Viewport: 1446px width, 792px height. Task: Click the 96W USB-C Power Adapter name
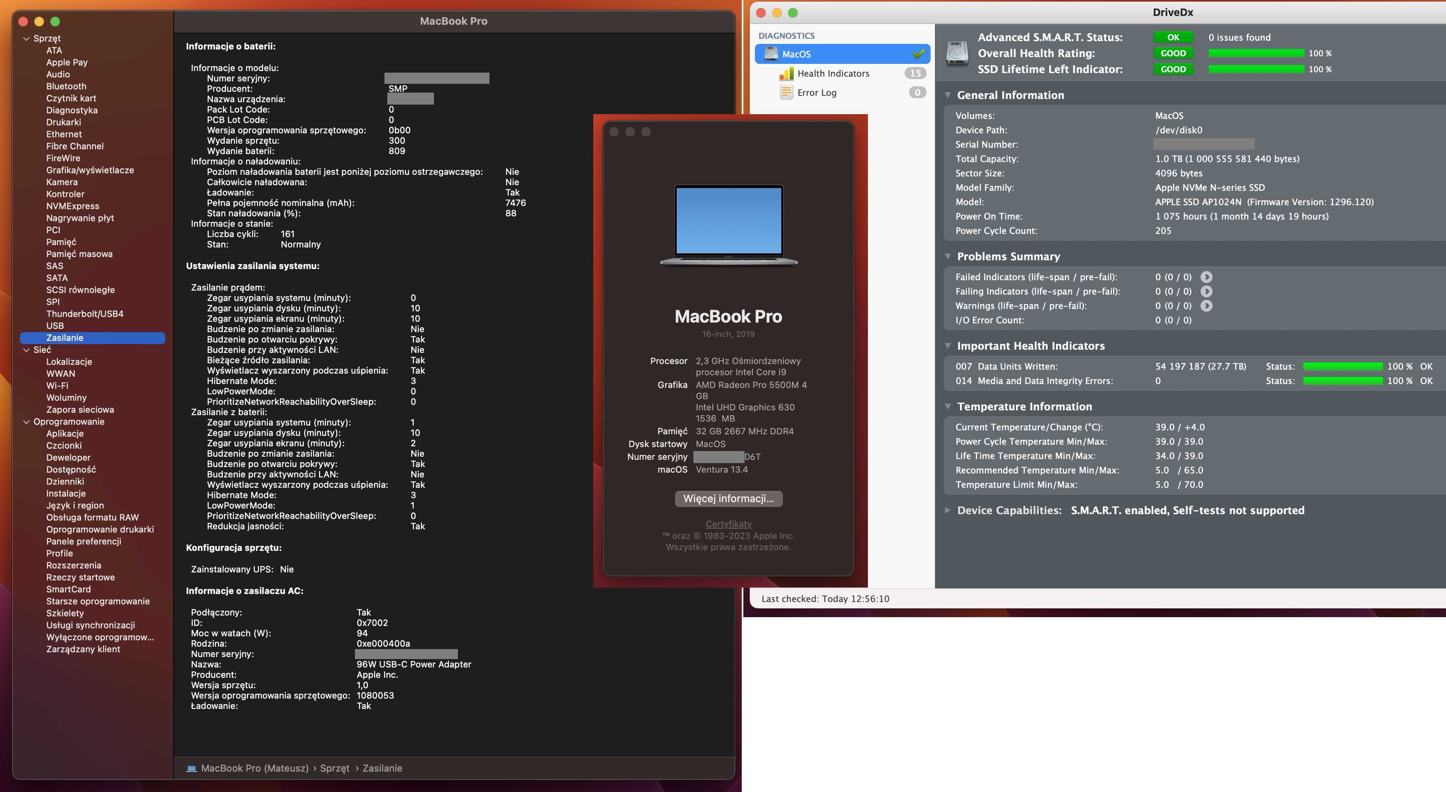(414, 665)
